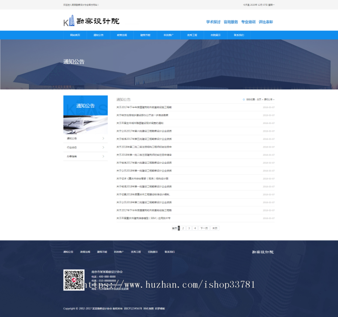The width and height of the screenshot is (338, 317).
Task: Click the newspaper thumbnail in the sidebar
Action: coord(86,125)
